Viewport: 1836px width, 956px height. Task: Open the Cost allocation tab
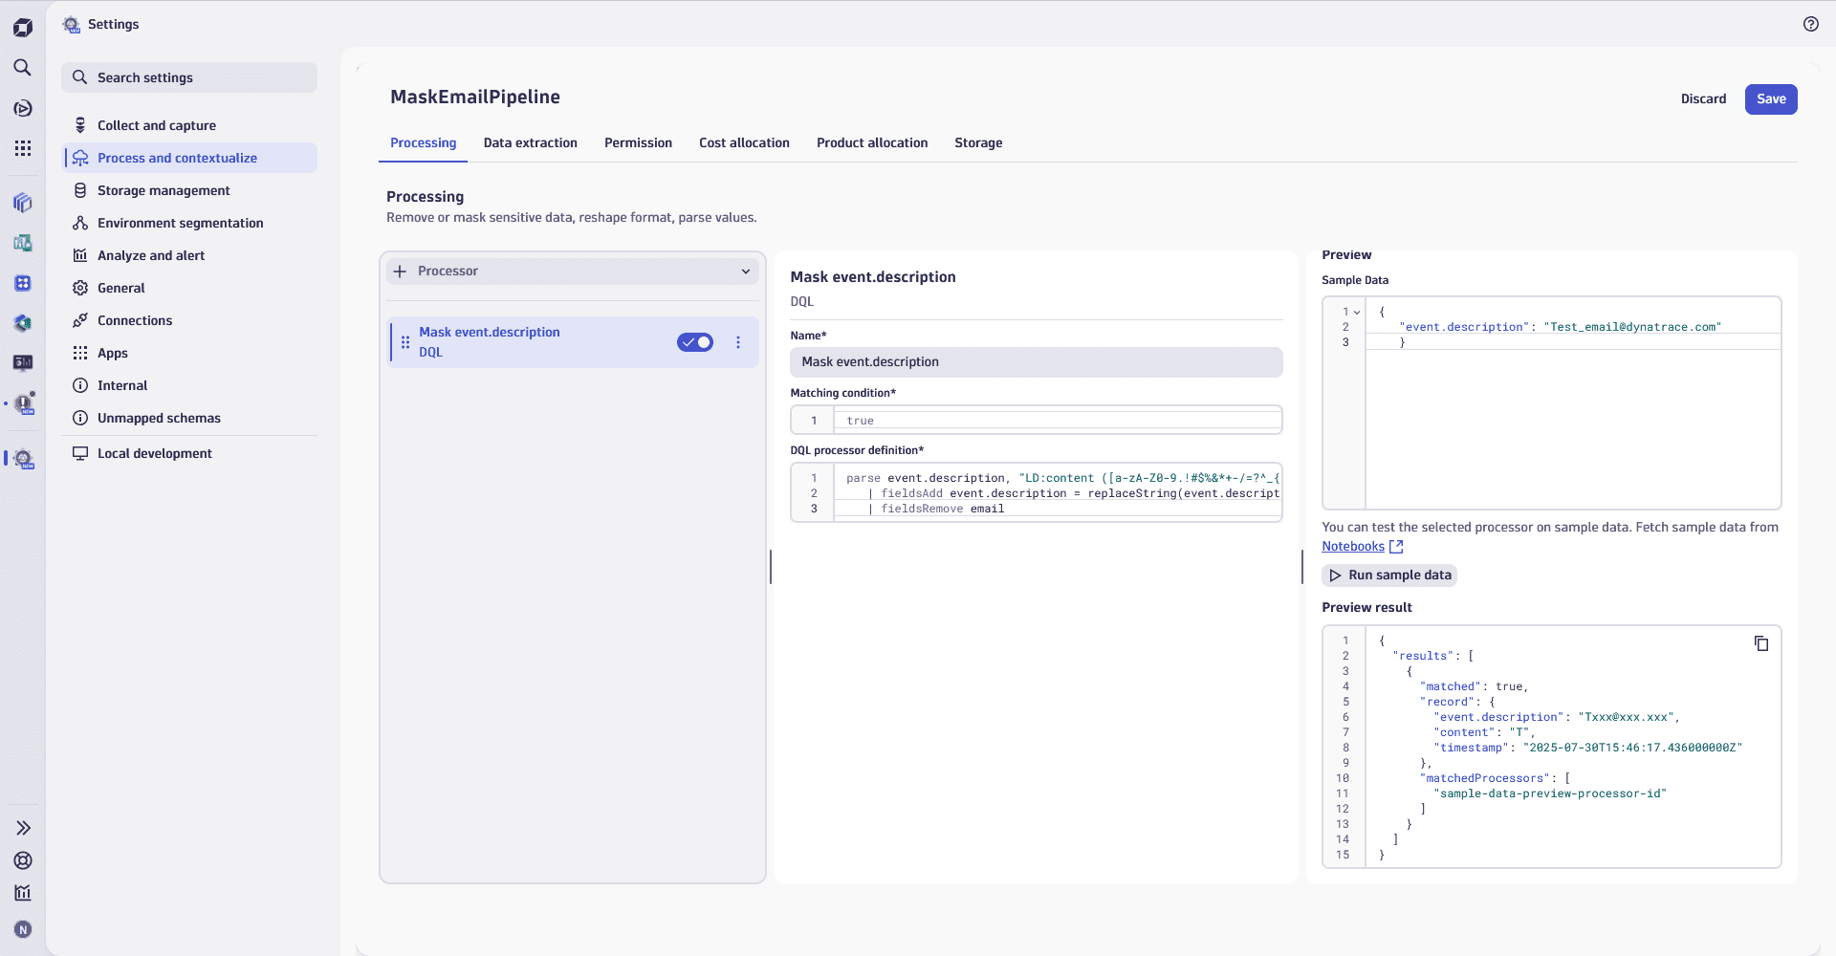click(744, 142)
